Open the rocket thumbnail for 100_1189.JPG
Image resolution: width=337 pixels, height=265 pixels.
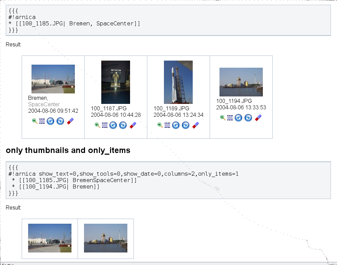tap(178, 82)
